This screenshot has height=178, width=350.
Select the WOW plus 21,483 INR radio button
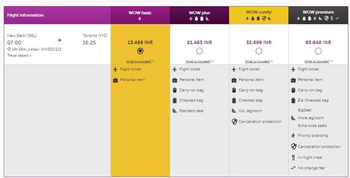(200, 51)
